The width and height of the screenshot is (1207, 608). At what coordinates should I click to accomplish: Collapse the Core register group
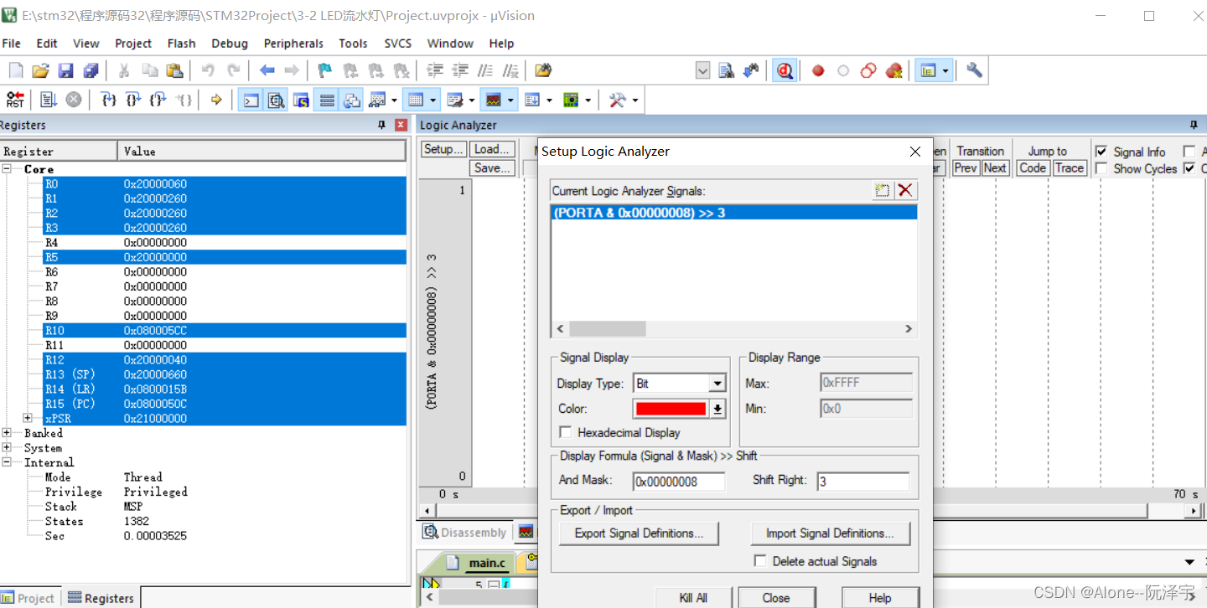tap(8, 169)
